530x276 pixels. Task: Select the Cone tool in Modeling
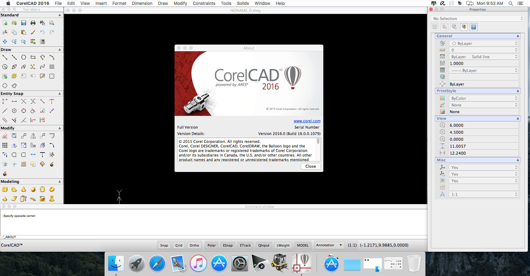(x=24, y=189)
